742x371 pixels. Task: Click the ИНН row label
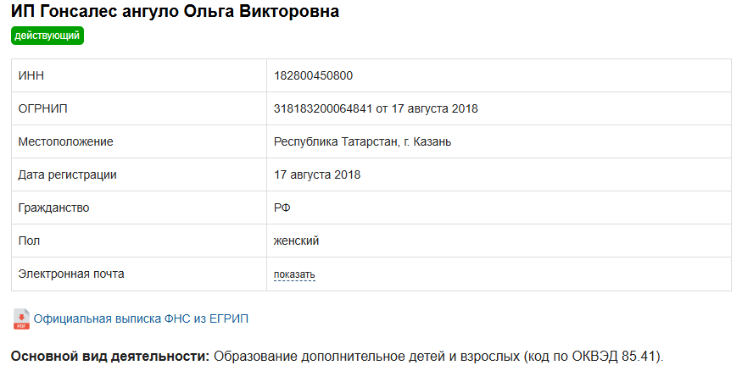coord(31,75)
